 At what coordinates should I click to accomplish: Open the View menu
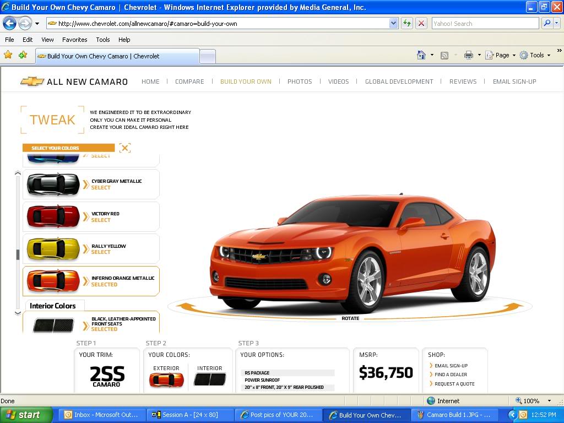click(47, 40)
